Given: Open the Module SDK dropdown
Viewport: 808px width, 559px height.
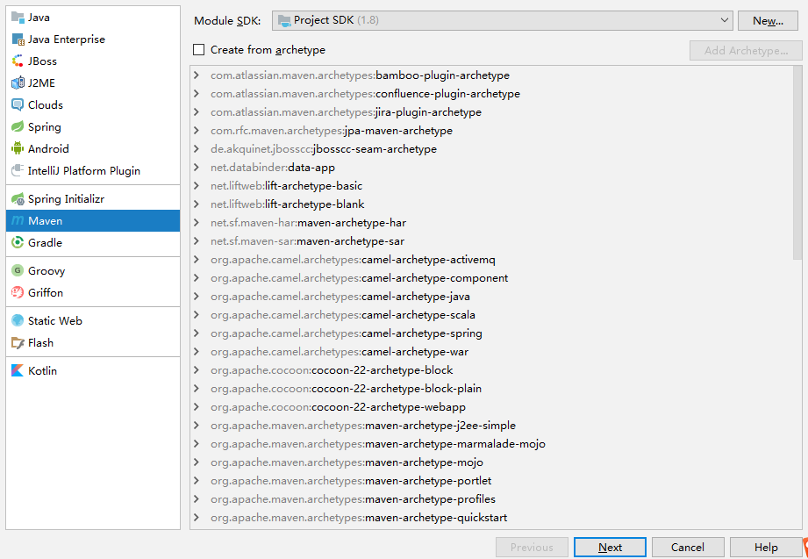Looking at the screenshot, I should click(502, 20).
